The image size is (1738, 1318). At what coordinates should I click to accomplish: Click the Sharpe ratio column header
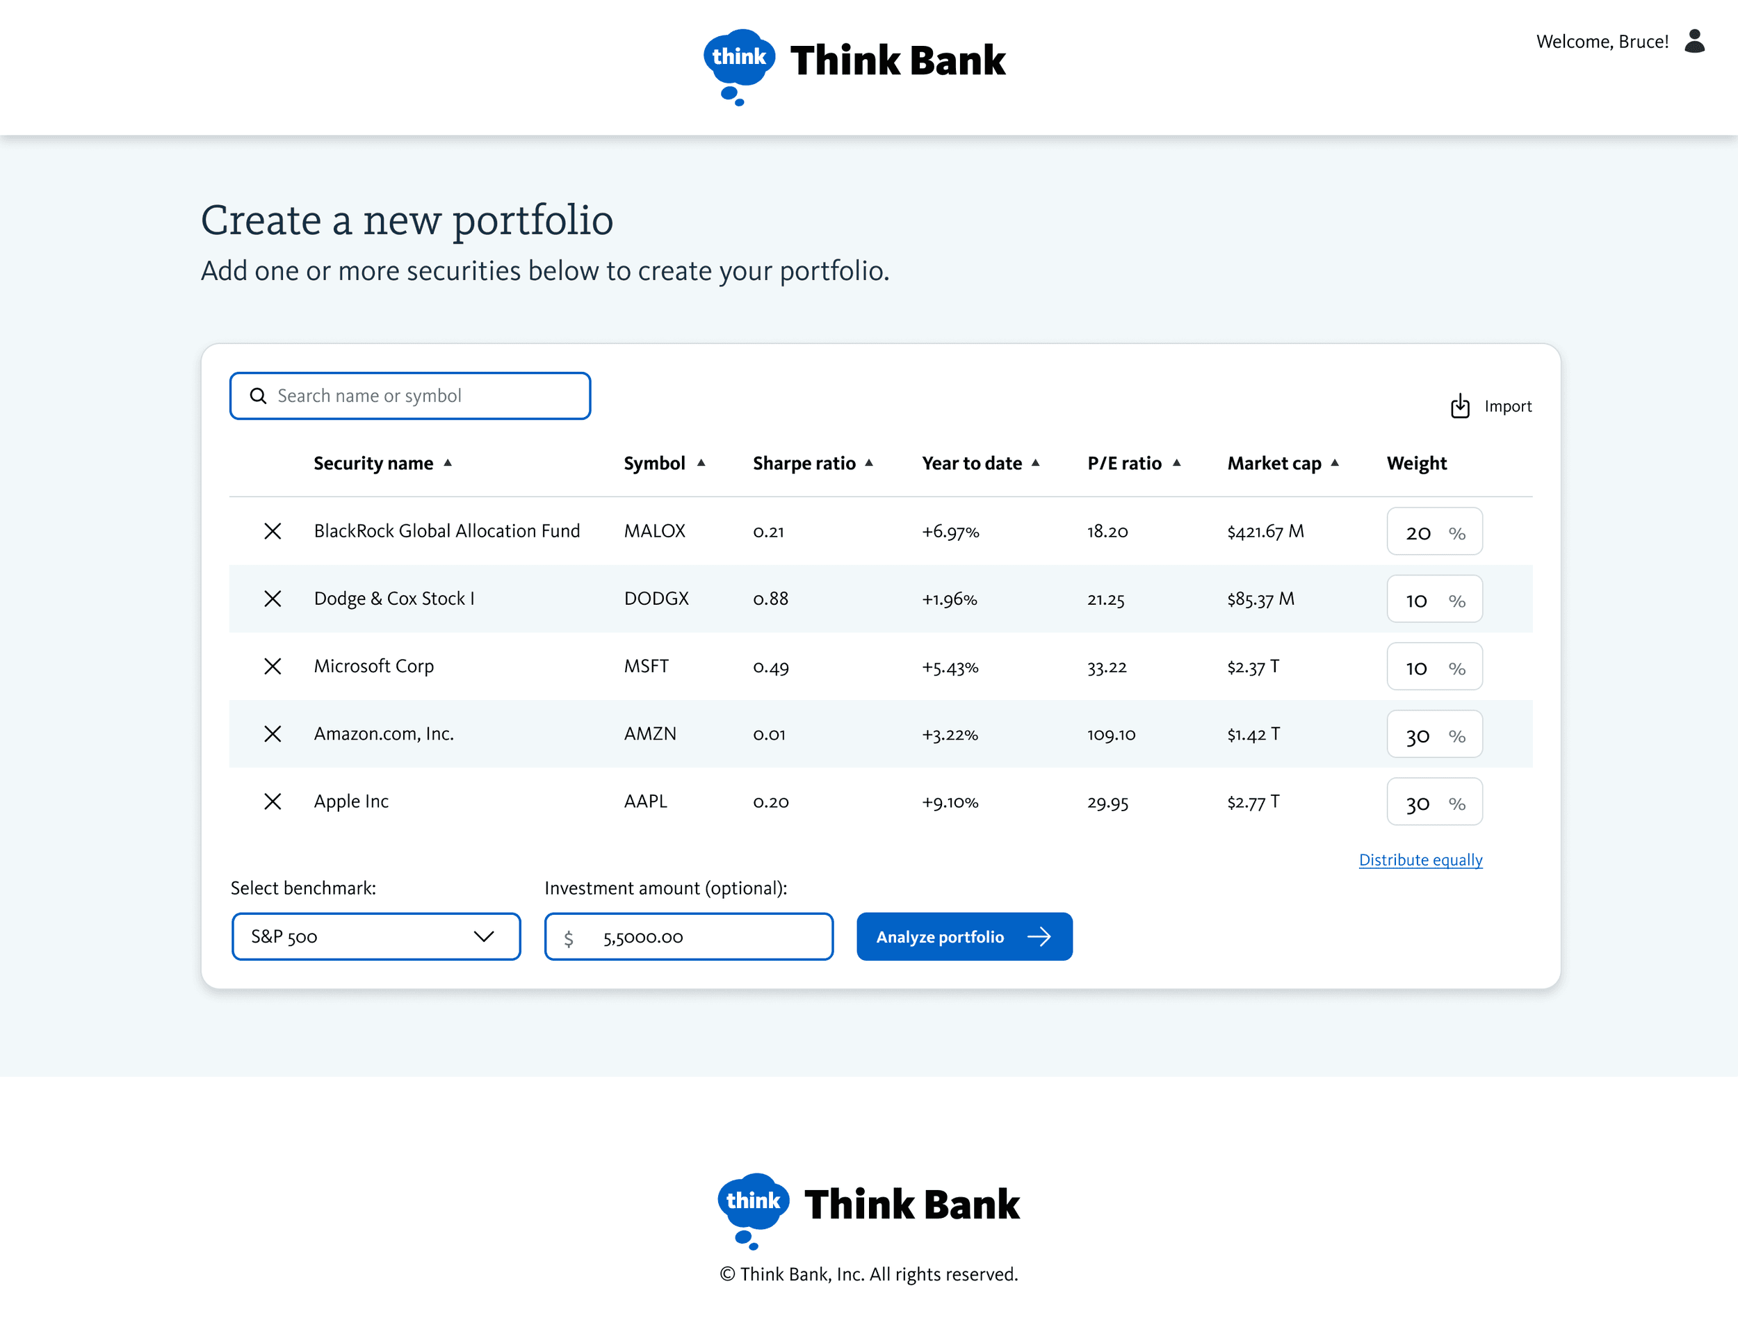[804, 464]
